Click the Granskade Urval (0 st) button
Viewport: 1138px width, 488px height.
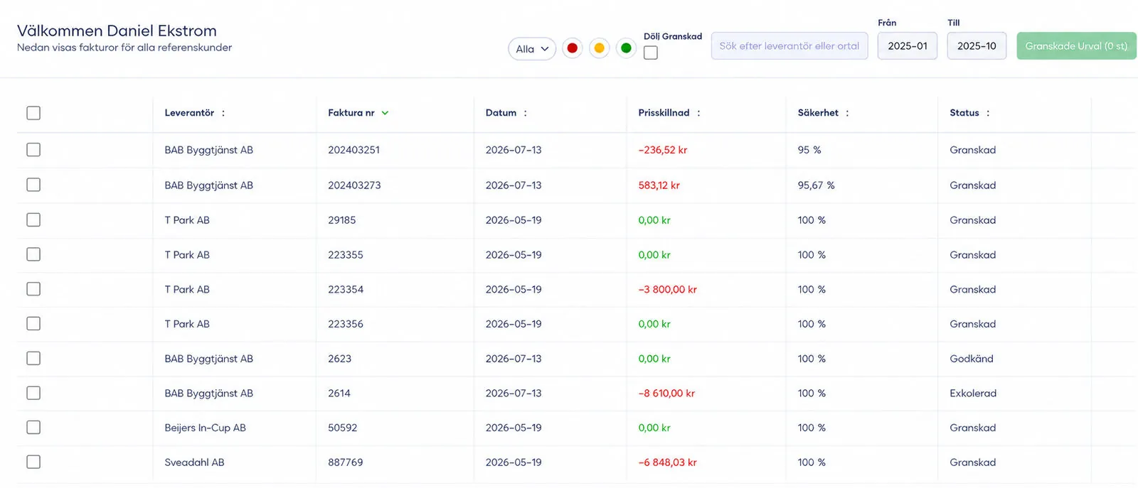pos(1076,45)
